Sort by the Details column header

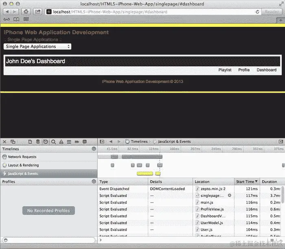pos(171,181)
